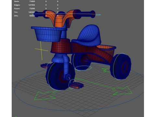The image size is (156, 117).
Task: Select the front wheel mesh
Action: [60, 76]
